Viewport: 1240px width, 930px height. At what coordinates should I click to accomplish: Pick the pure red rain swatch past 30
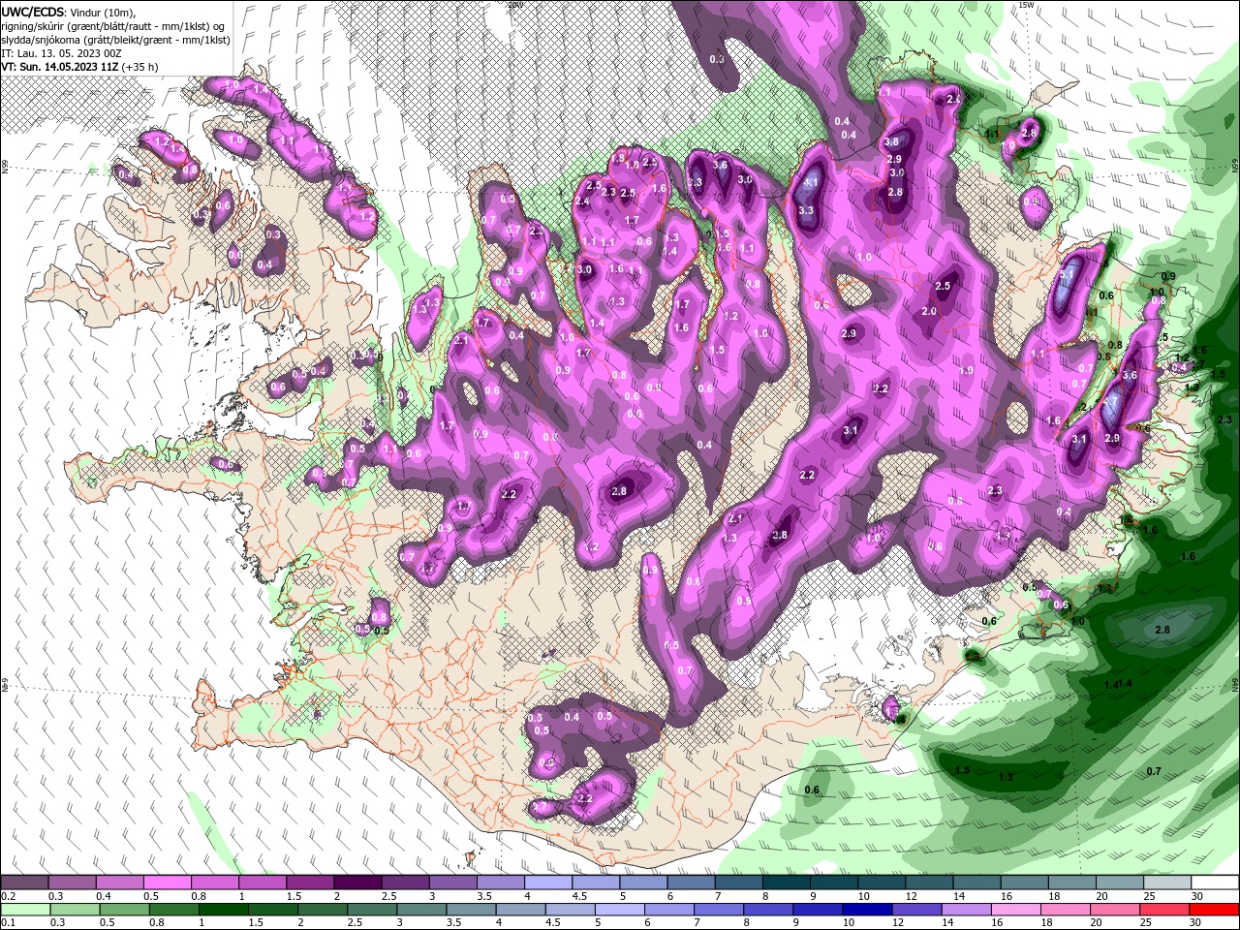coord(1215,910)
